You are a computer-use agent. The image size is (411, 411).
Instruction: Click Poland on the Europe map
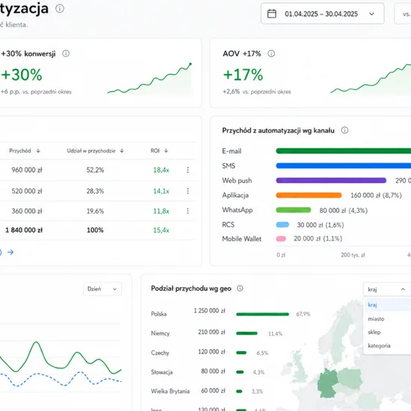pyautogui.click(x=350, y=379)
